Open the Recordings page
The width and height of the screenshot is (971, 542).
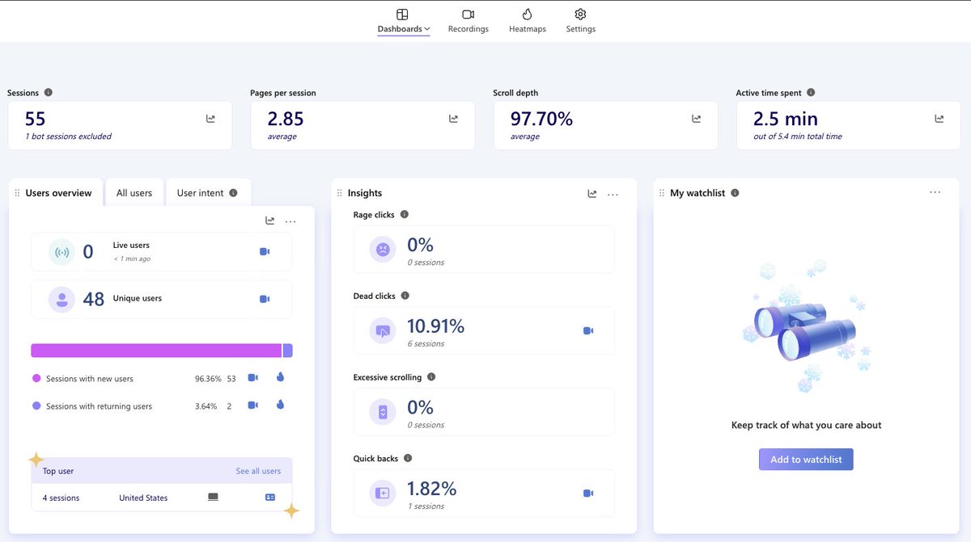point(469,21)
